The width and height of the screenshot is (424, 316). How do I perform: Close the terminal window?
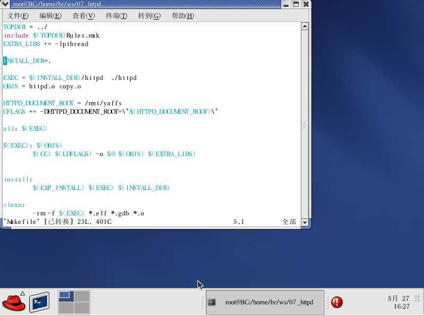point(306,4)
